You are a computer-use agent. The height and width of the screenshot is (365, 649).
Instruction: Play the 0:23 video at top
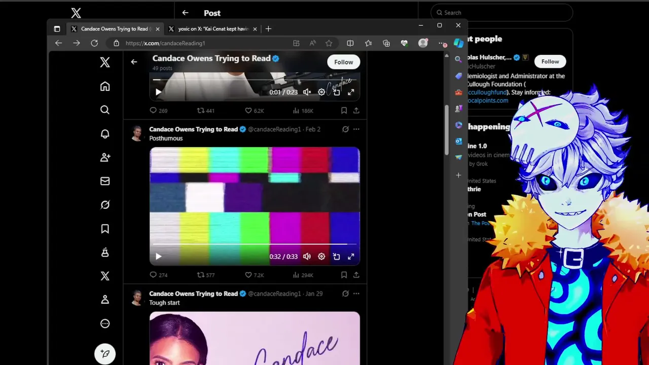[158, 92]
